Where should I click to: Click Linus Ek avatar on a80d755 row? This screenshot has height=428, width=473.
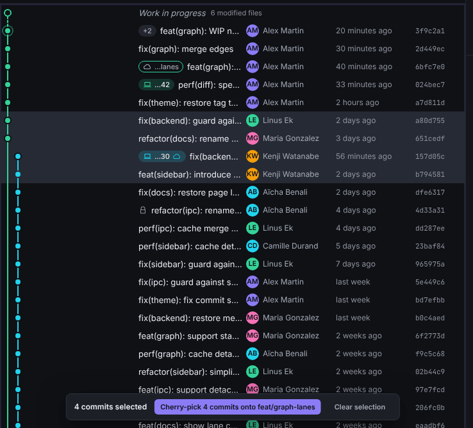(x=253, y=120)
